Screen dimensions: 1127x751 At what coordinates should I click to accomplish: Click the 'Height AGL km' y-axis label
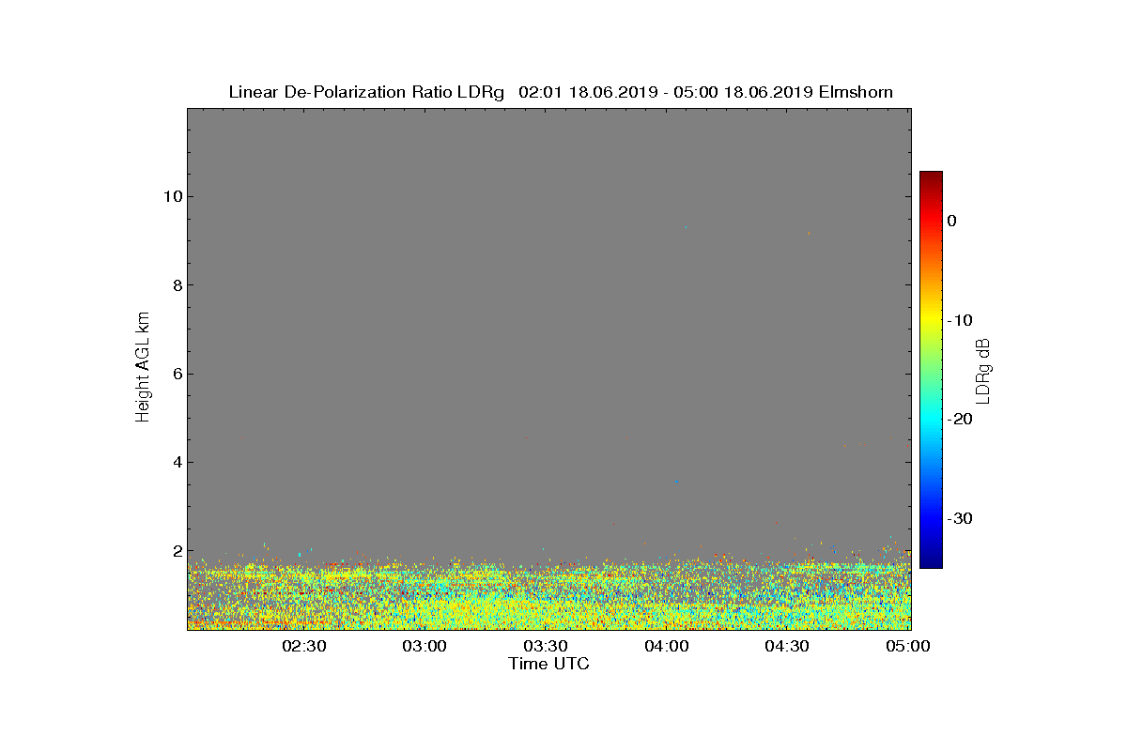pos(143,368)
